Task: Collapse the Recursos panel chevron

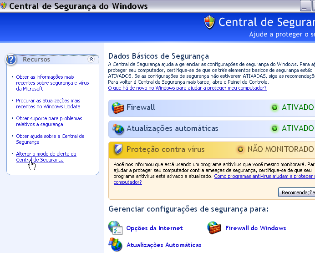Action: [91, 59]
